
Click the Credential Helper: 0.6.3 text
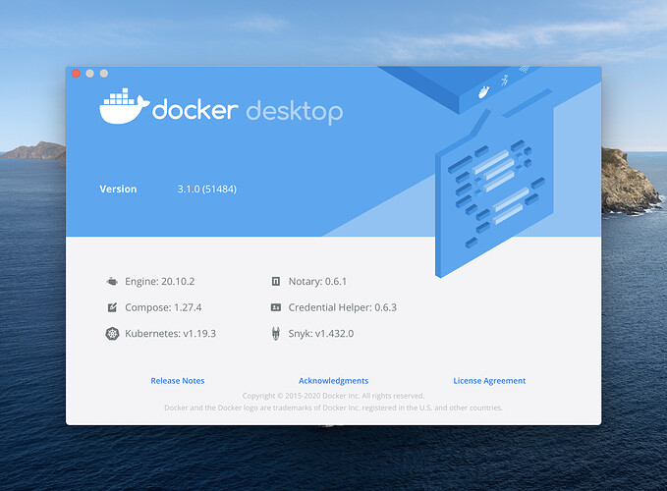coord(343,307)
